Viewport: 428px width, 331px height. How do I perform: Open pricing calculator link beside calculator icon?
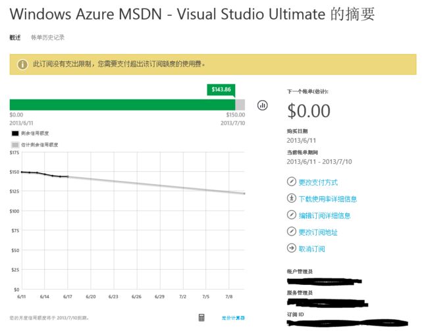(233, 318)
